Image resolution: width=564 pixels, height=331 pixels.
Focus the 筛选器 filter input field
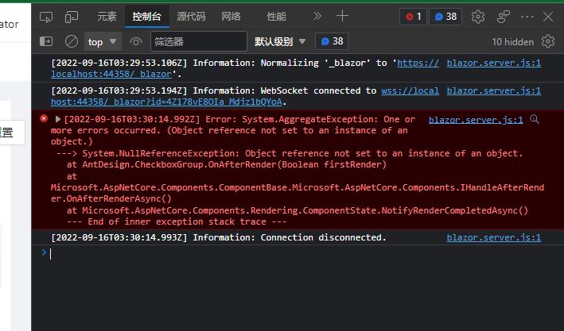199,41
